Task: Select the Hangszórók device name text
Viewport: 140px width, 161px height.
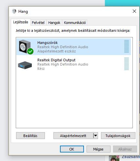Action: 48,43
